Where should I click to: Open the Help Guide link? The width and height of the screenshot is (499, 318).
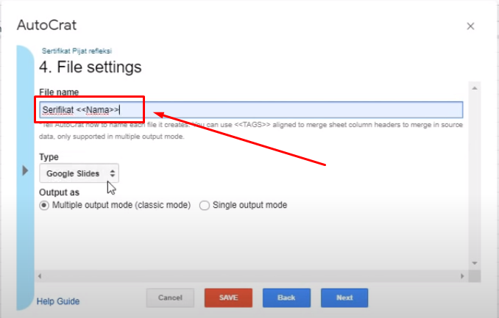click(58, 301)
